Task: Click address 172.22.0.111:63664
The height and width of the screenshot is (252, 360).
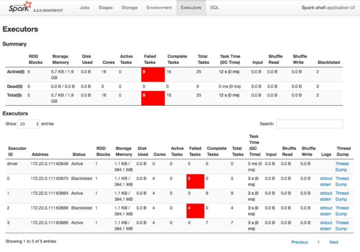Action: click(49, 193)
